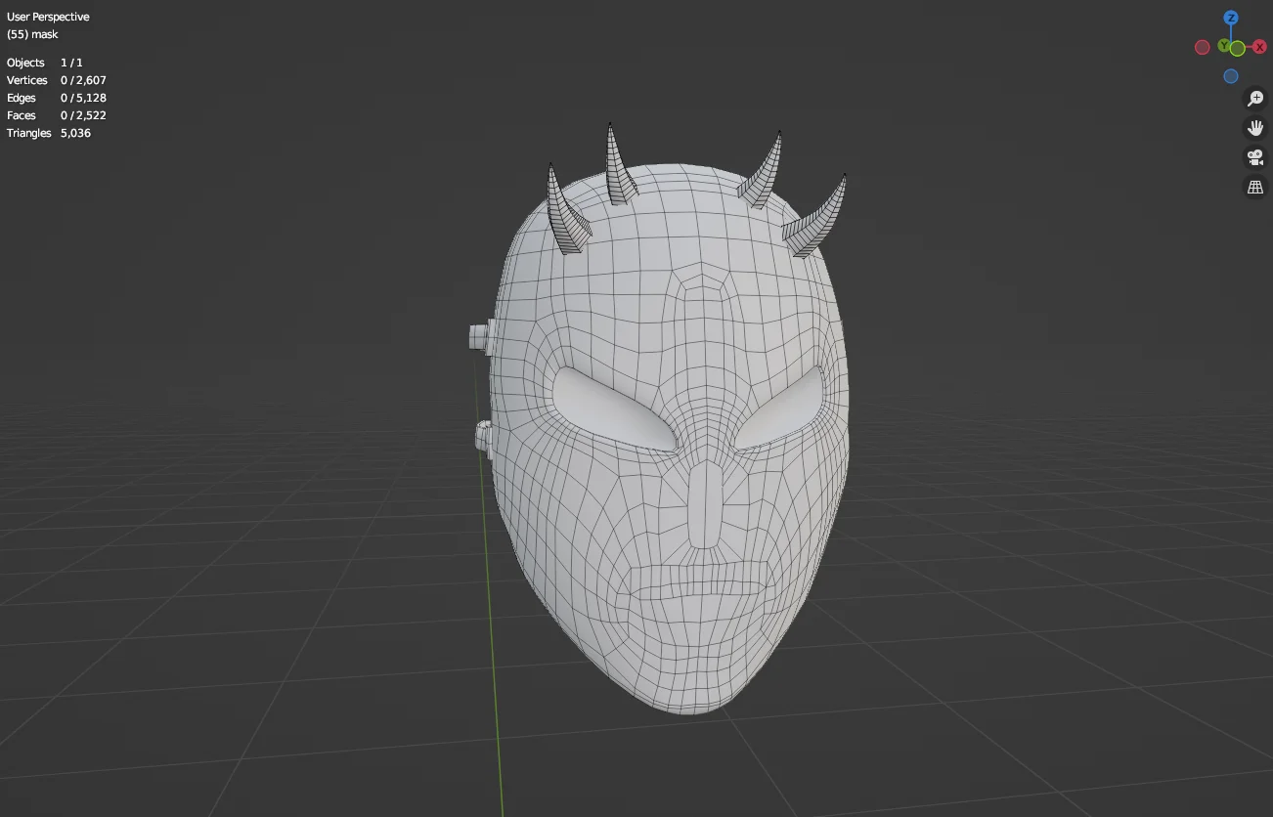Toggle camera perspective using the film camera icon

tap(1255, 156)
